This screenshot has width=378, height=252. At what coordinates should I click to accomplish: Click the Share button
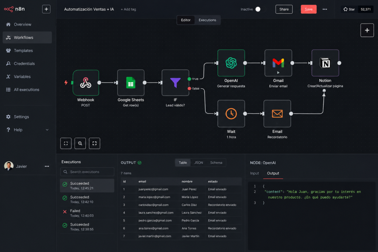(x=284, y=9)
